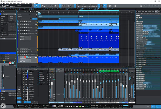Click the download arrow icon beside Start

pyautogui.click(x=141, y=6)
